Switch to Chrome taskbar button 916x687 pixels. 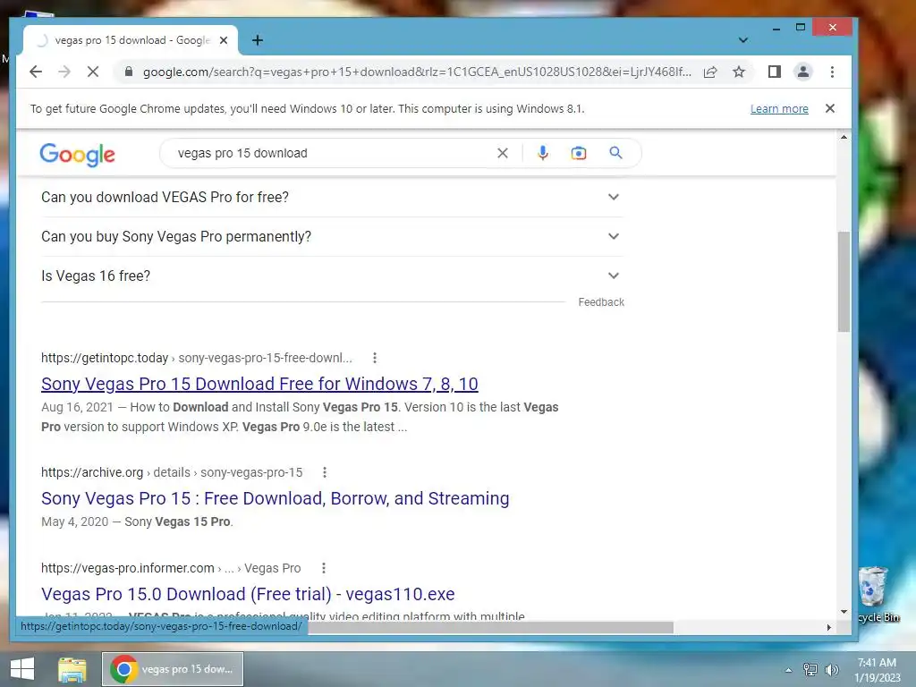173,669
